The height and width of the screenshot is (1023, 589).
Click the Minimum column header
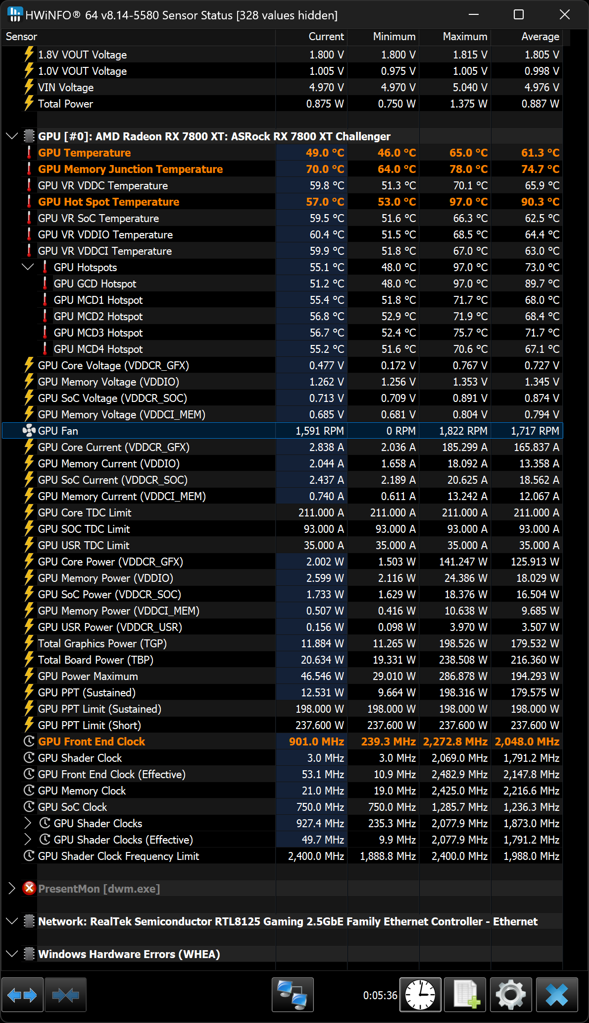pyautogui.click(x=383, y=37)
